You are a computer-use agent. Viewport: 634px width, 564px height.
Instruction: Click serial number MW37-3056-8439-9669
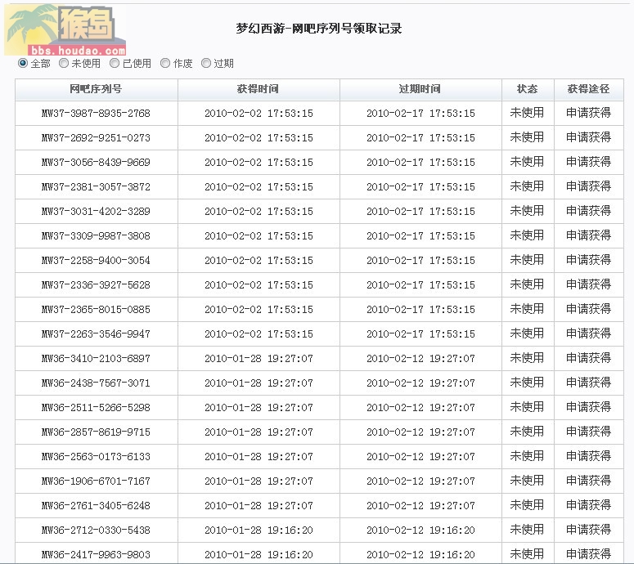96,163
